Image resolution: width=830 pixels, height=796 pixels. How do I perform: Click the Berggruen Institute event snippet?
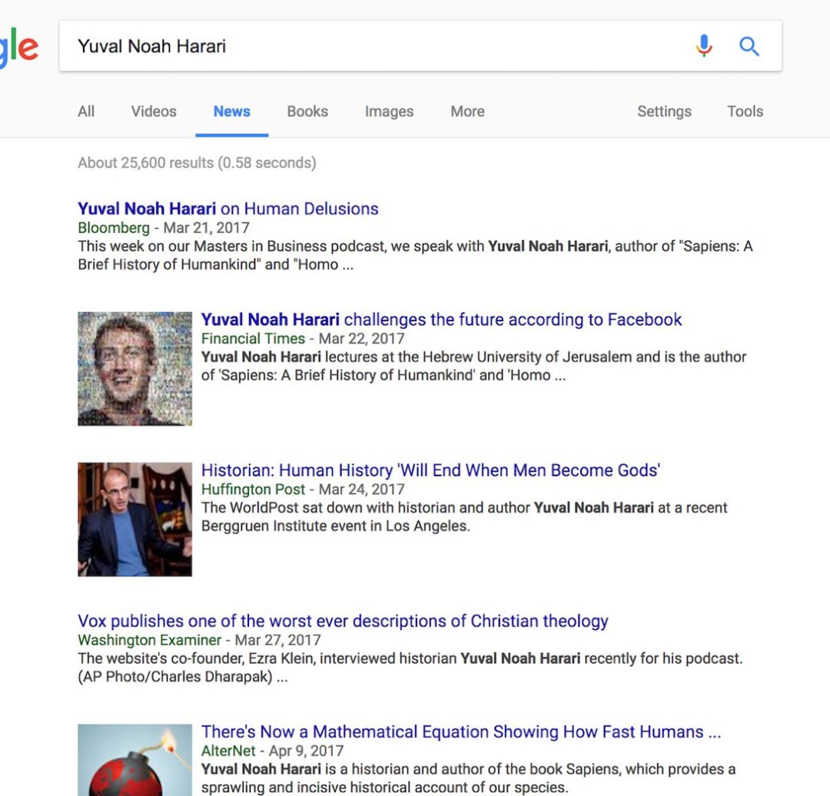[464, 516]
